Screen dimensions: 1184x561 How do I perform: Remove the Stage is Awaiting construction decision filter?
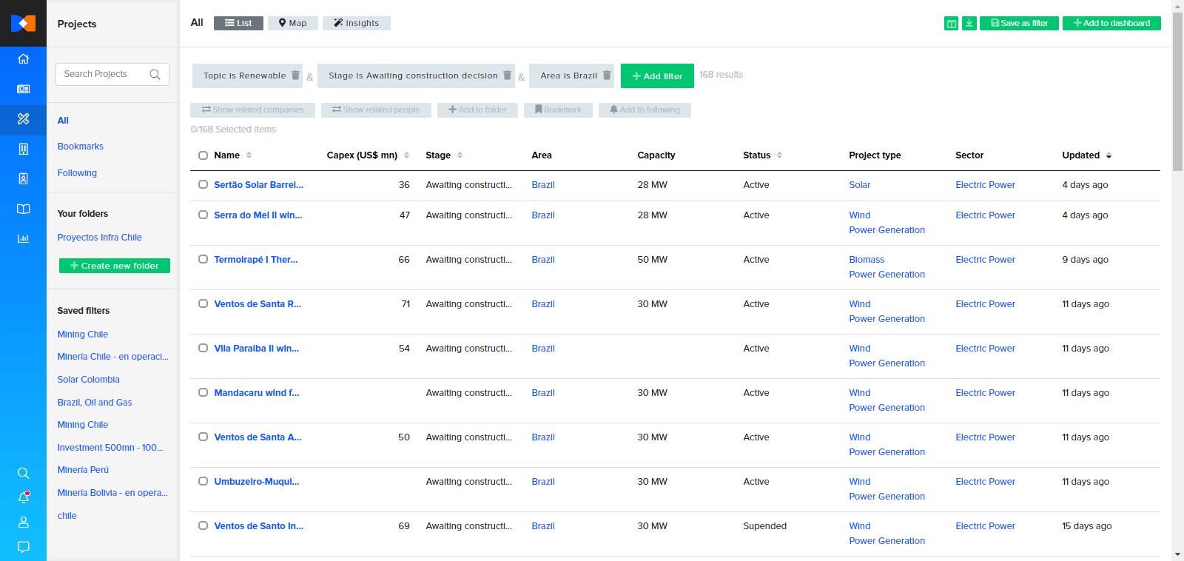point(507,75)
